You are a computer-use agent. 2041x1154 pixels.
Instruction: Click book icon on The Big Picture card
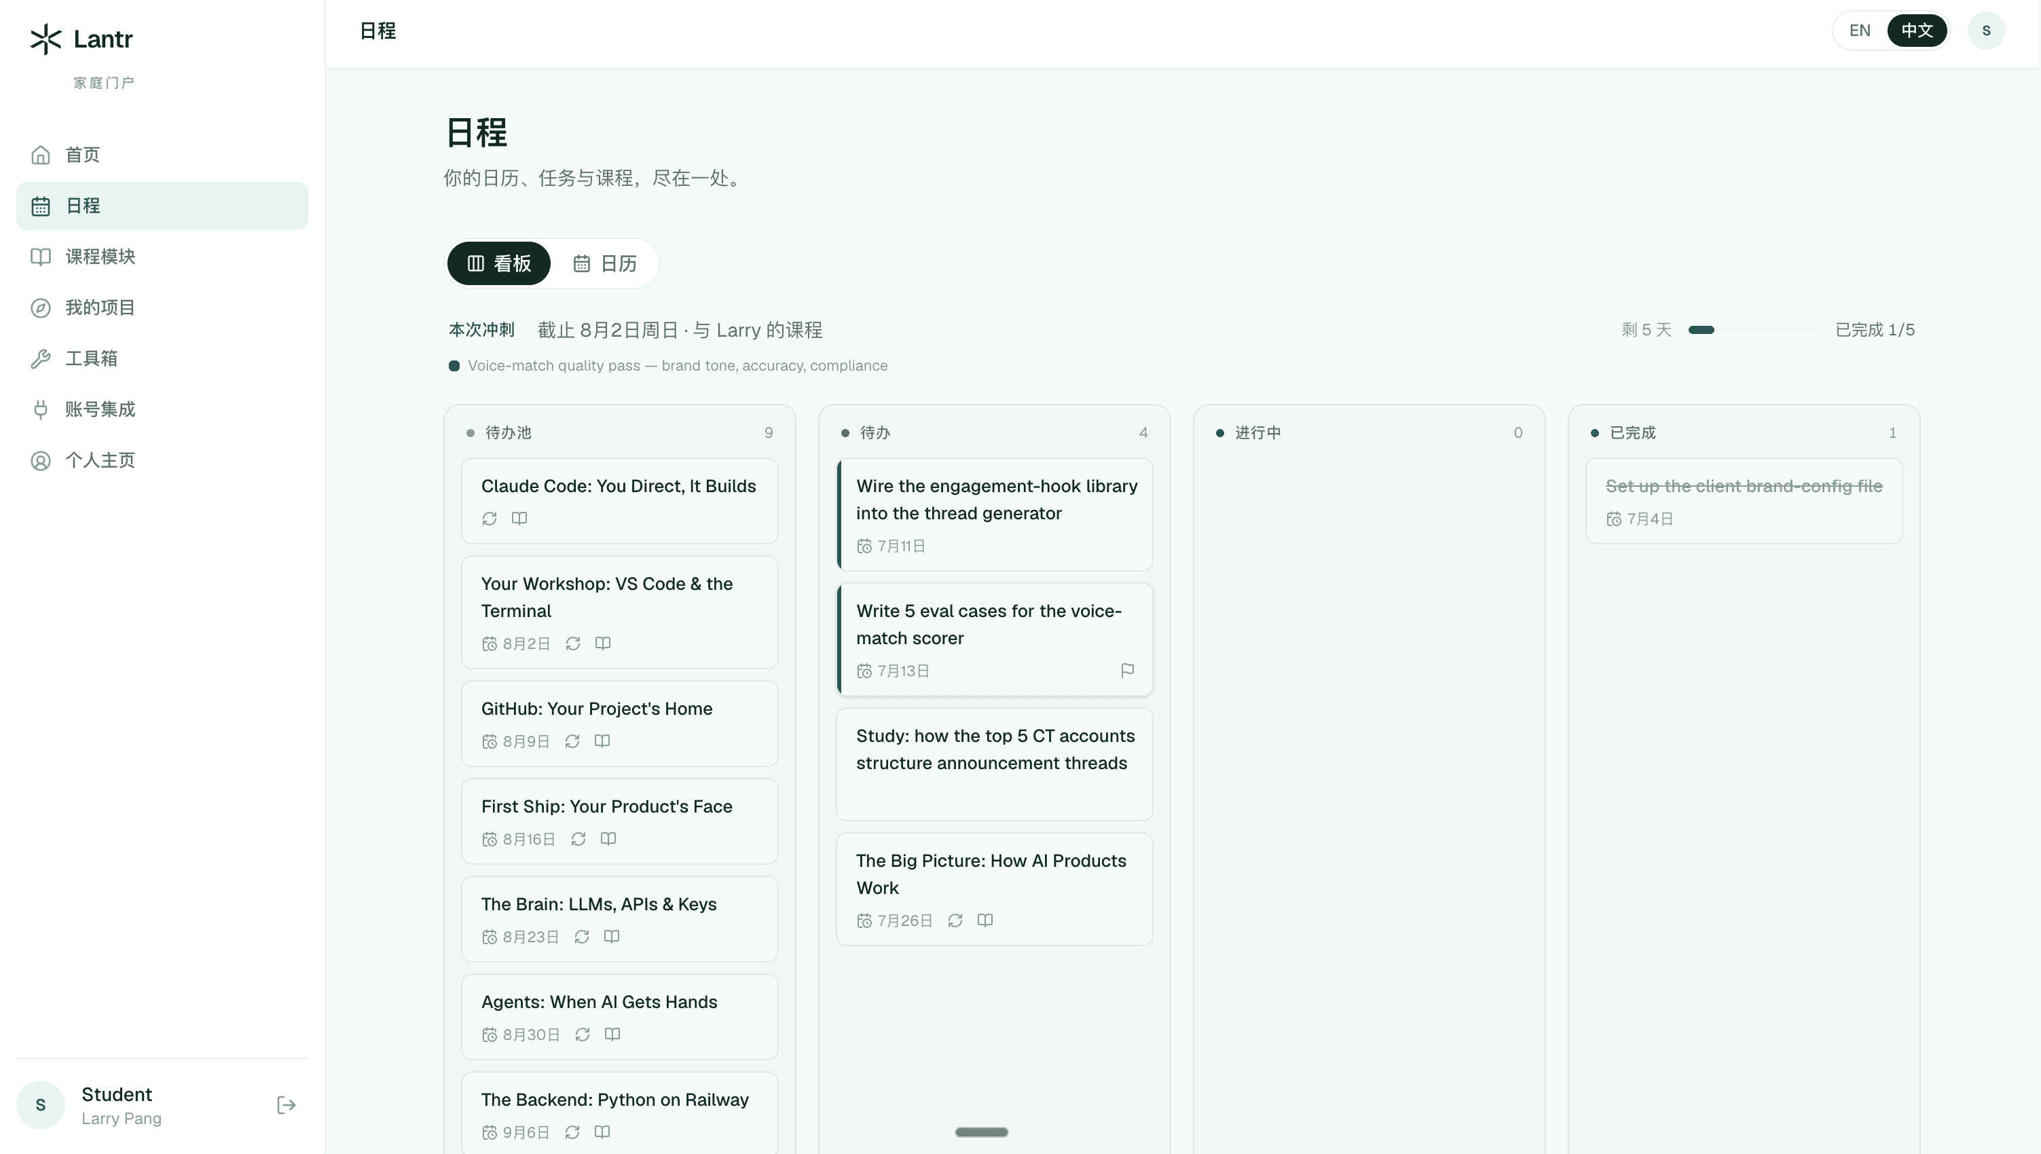[x=985, y=920]
